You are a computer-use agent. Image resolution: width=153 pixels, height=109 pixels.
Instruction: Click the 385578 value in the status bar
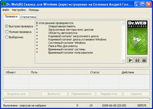coord(142,105)
